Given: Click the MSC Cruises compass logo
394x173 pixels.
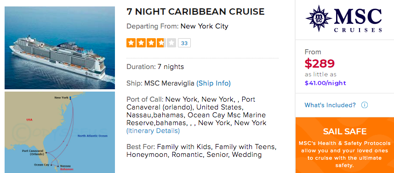Looking at the screenshot, I should 319,18.
